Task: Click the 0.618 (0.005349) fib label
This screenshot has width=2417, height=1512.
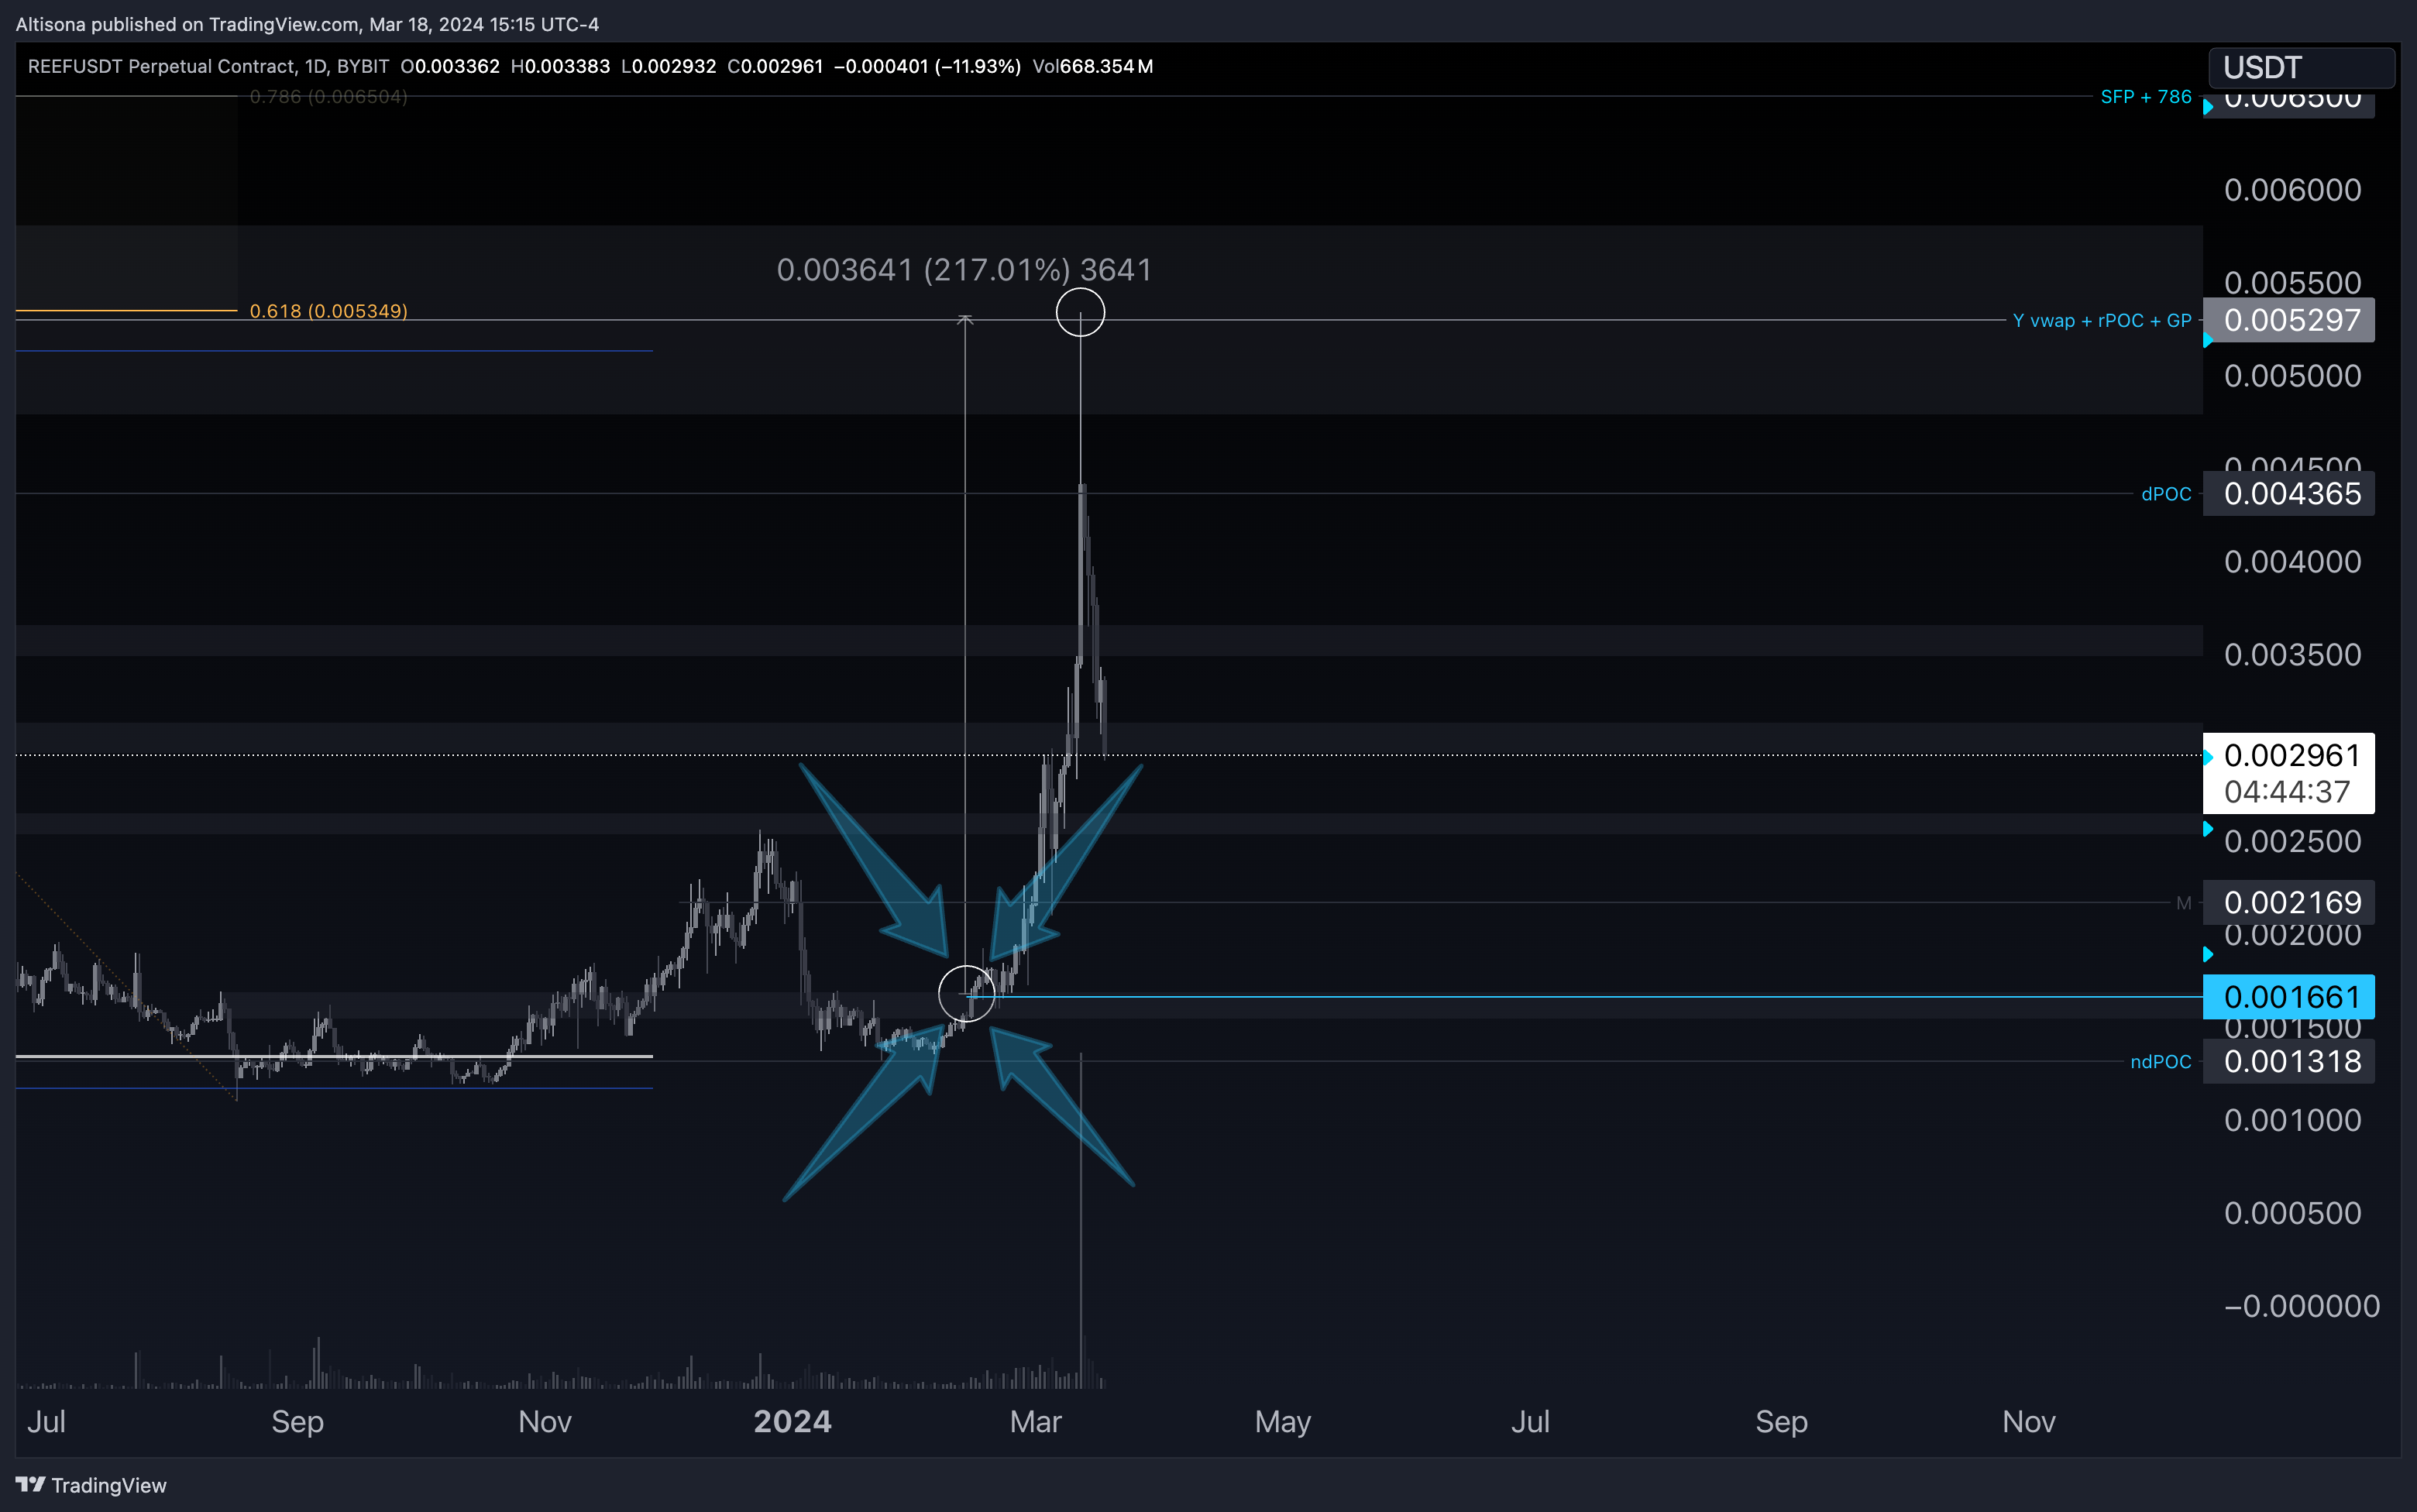Action: coord(328,311)
